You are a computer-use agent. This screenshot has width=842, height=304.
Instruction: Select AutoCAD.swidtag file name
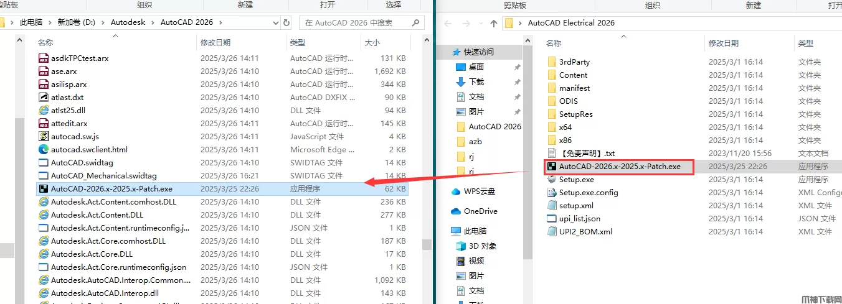(82, 162)
